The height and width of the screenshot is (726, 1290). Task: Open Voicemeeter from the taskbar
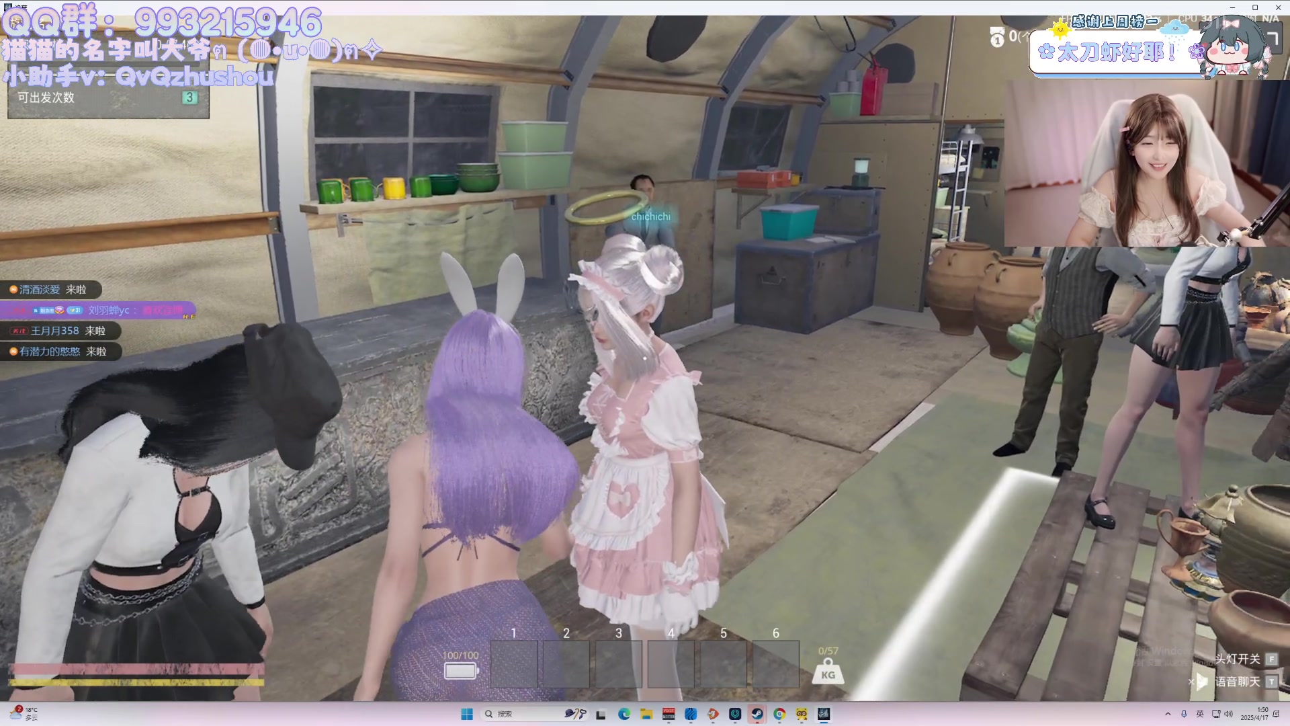coord(669,714)
